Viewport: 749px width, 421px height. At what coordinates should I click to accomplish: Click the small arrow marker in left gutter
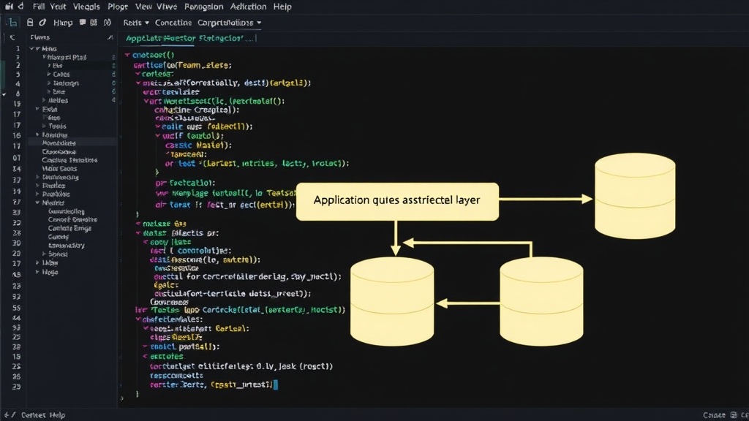click(4, 94)
